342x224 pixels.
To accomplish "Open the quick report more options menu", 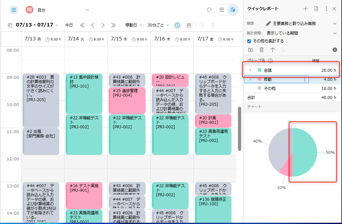I will (x=326, y=9).
